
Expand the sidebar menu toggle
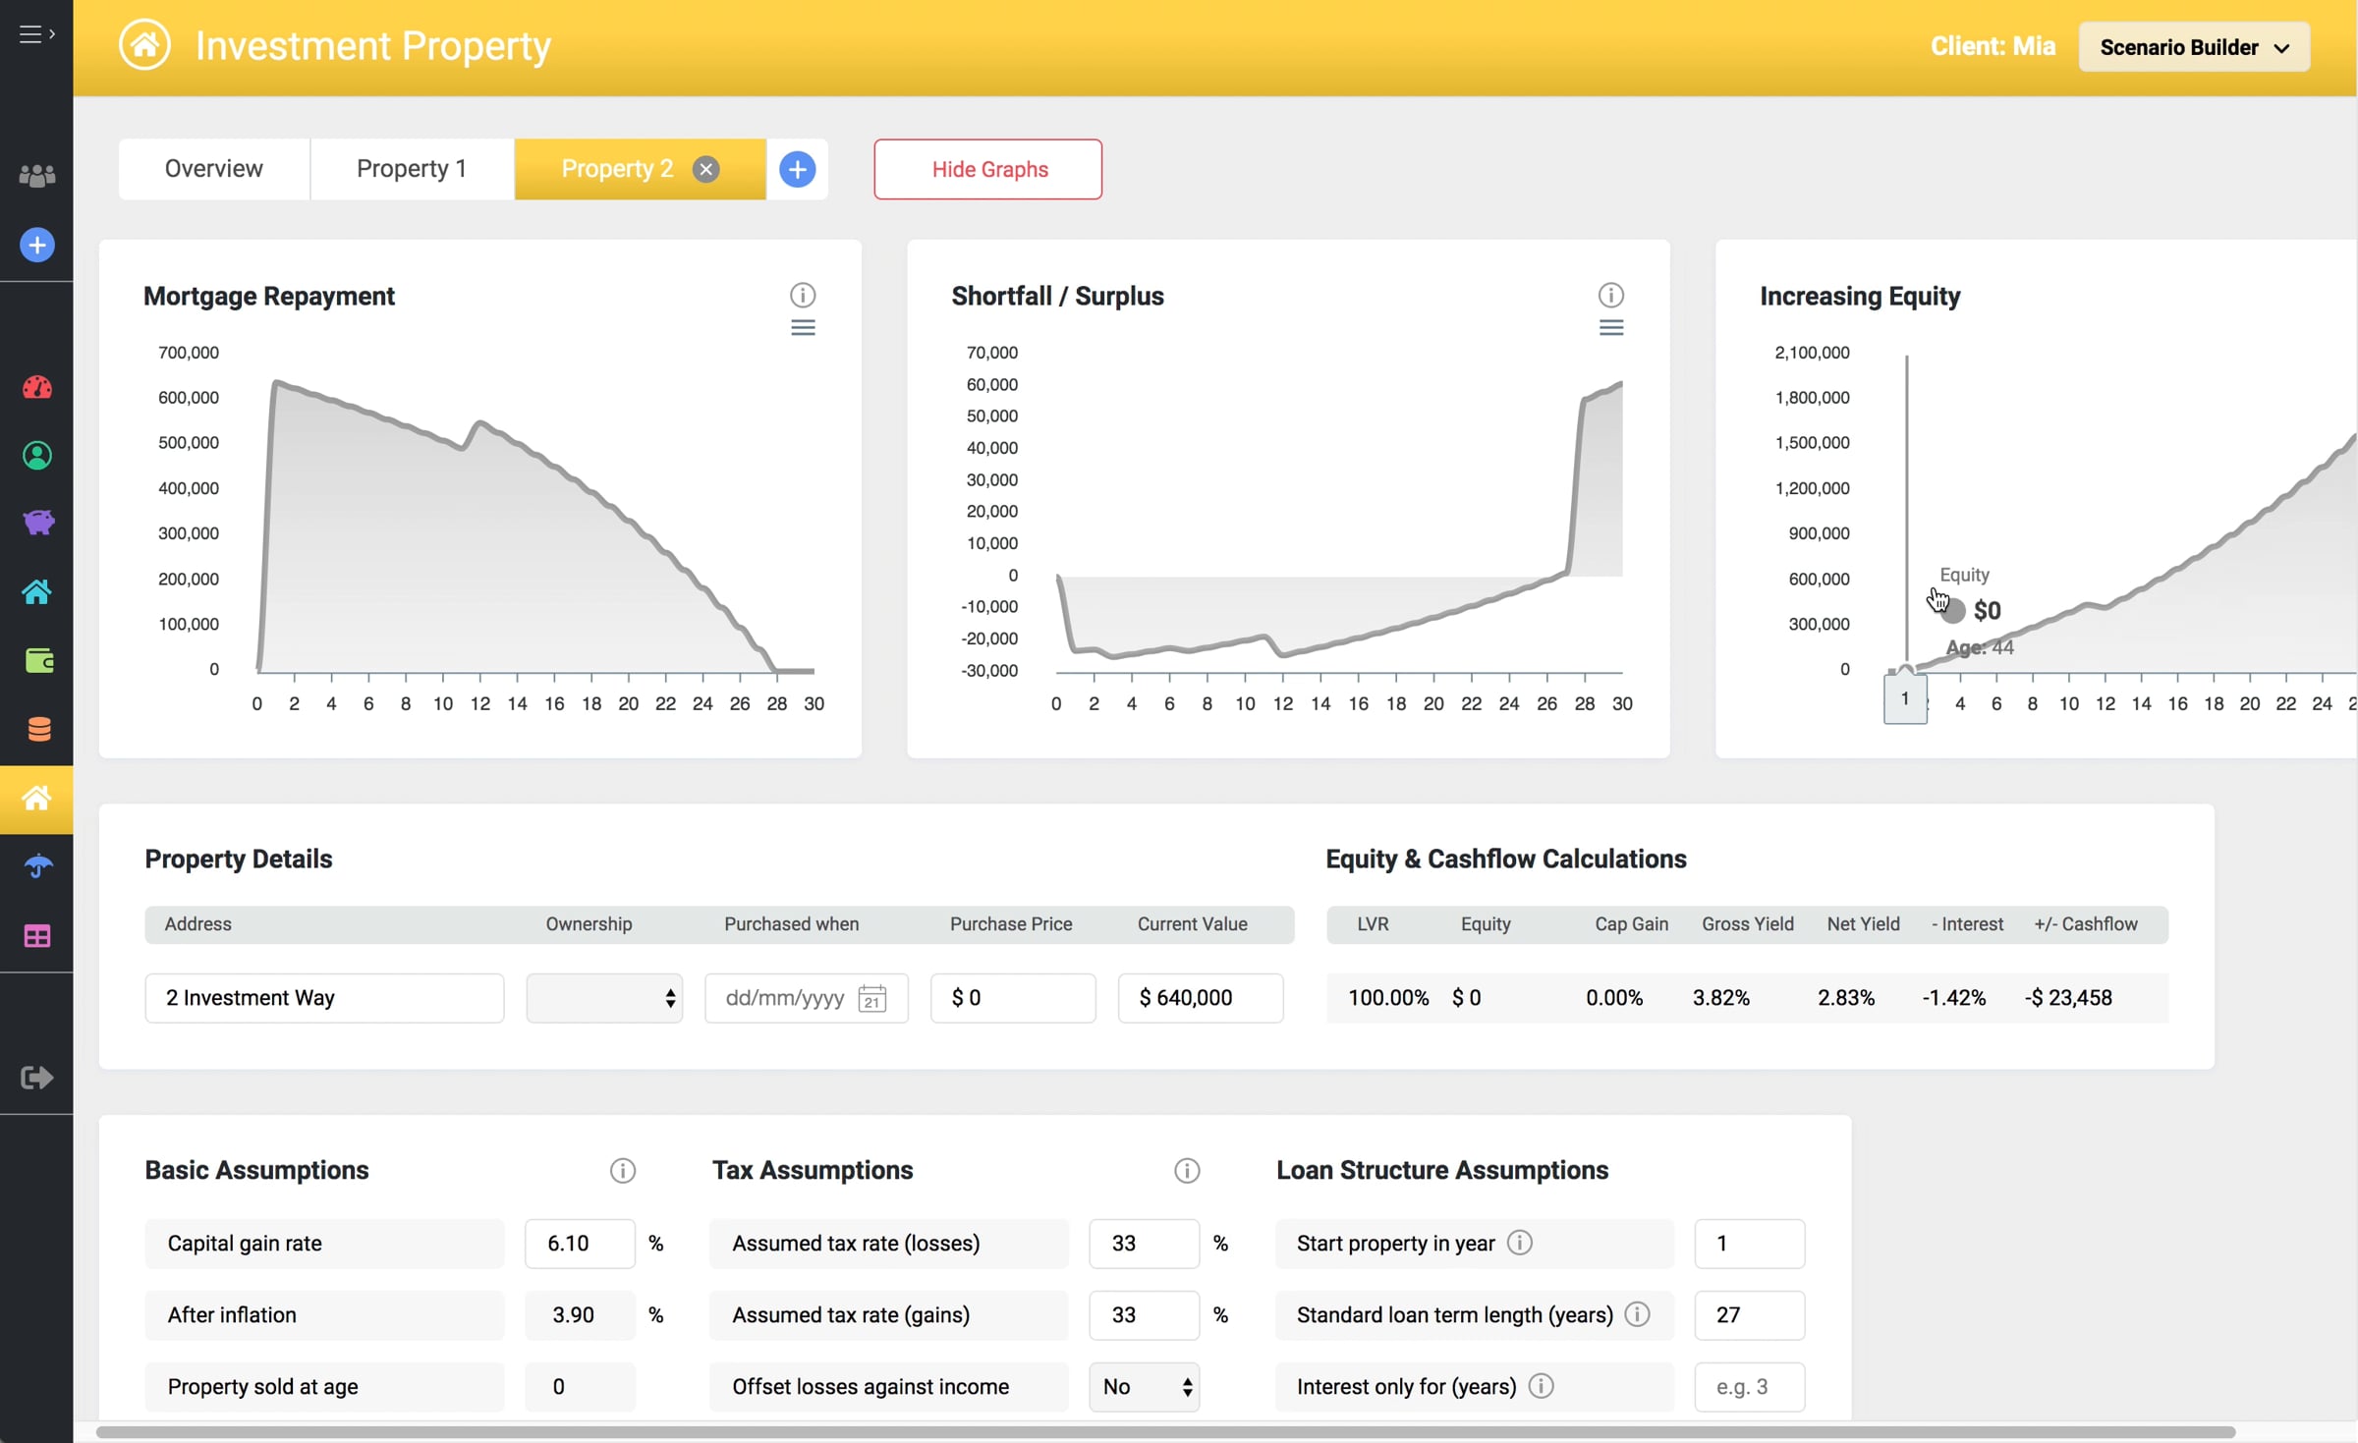click(36, 34)
